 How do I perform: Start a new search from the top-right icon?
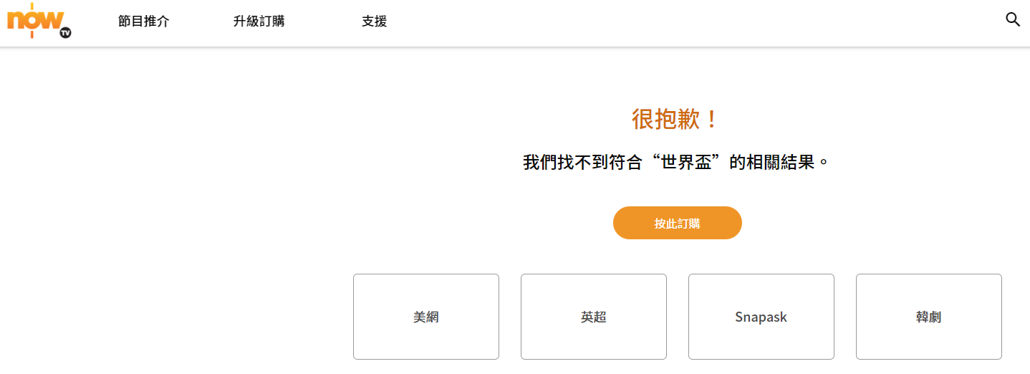point(1013,19)
